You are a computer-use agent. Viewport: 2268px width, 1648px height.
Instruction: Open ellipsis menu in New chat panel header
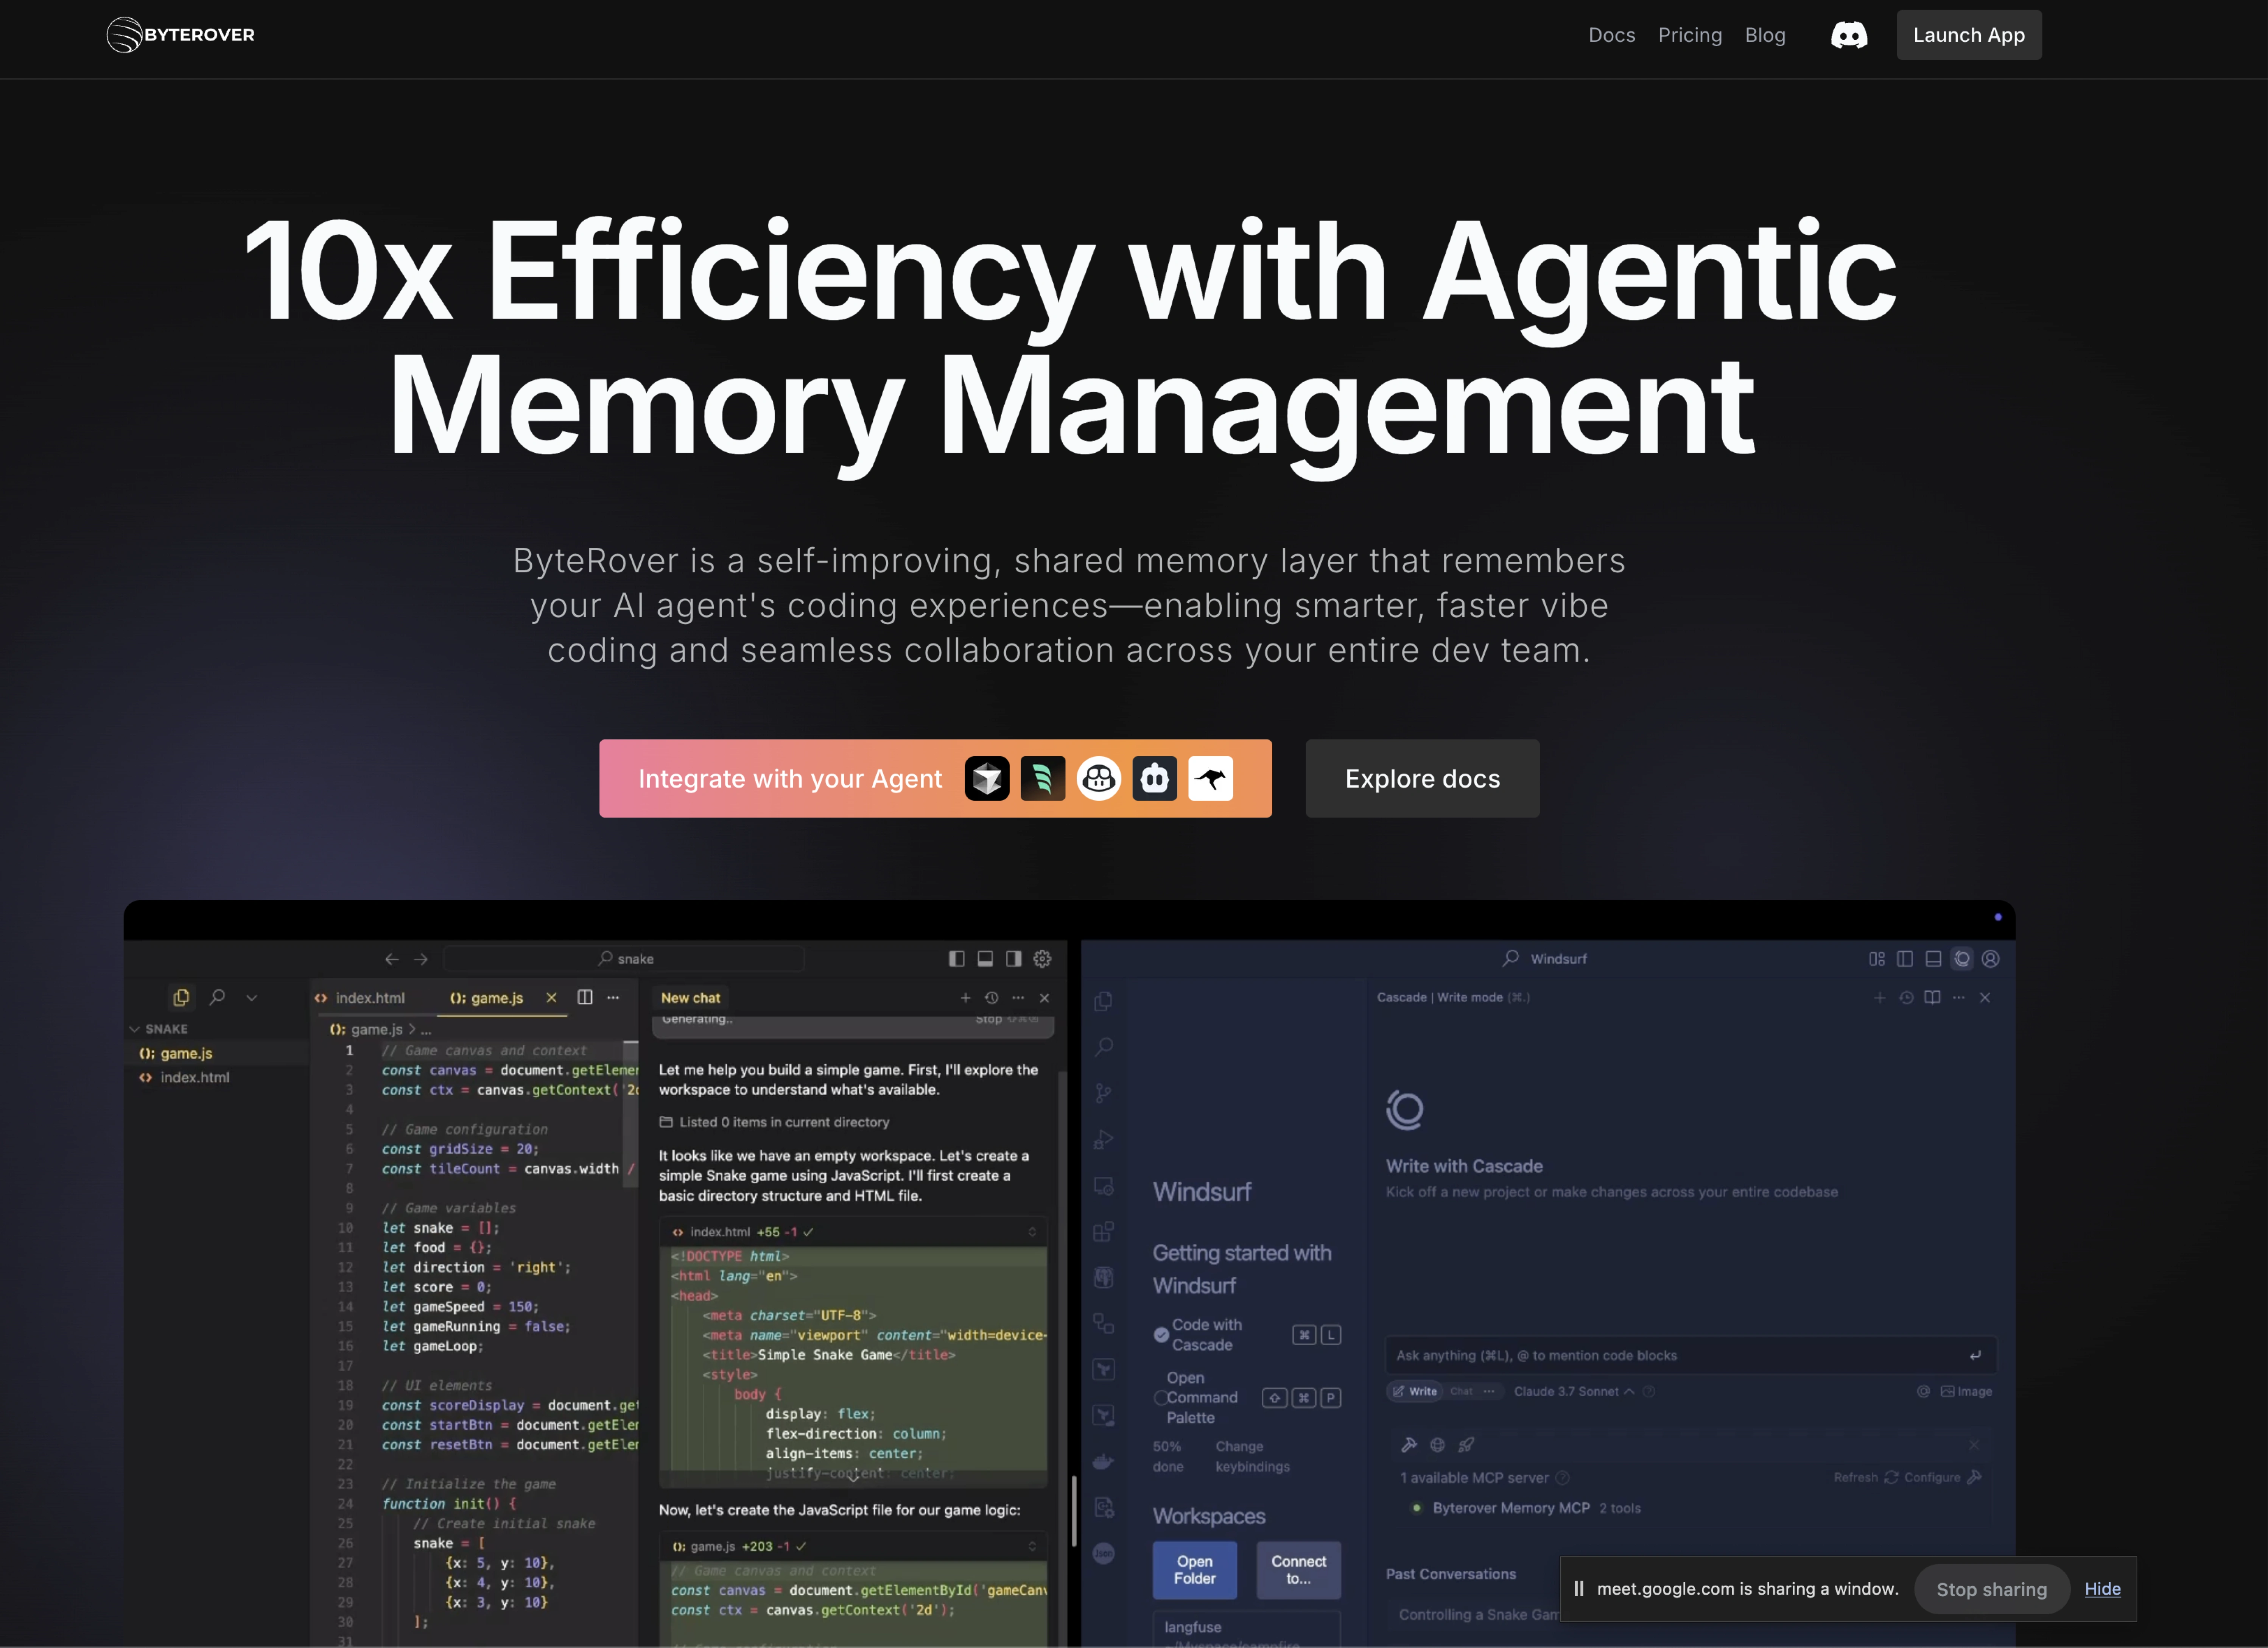click(1018, 998)
